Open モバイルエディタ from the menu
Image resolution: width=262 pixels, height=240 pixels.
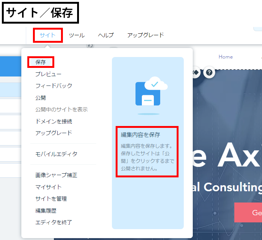pyautogui.click(x=56, y=154)
